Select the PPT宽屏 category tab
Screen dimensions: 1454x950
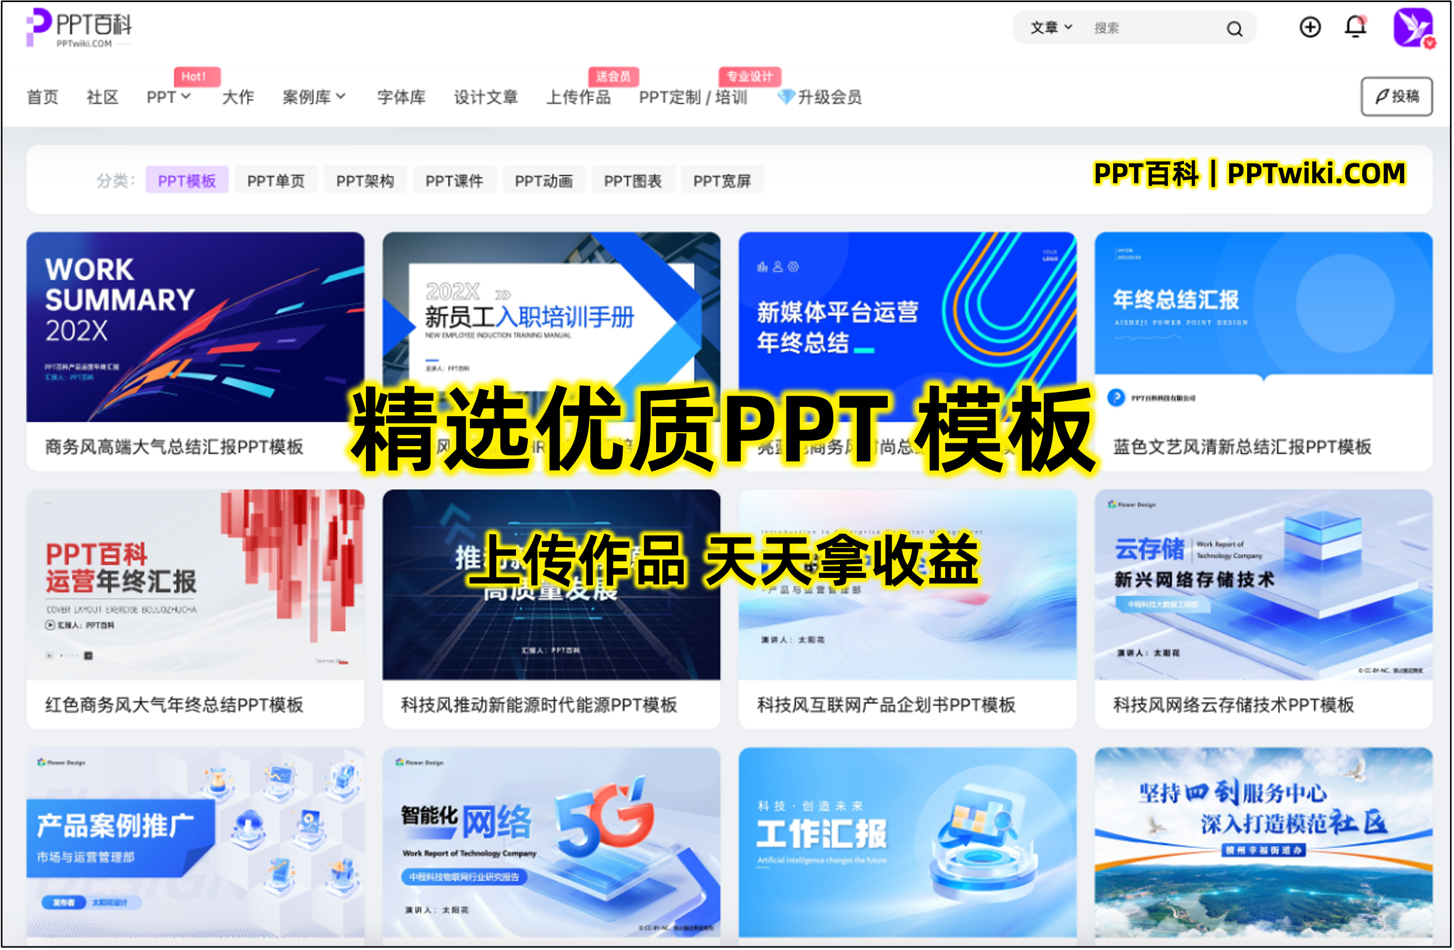722,180
